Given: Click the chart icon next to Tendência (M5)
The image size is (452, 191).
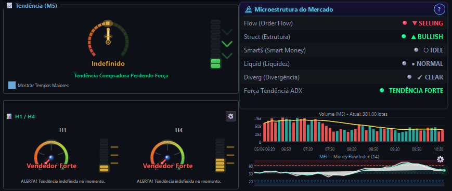Looking at the screenshot, I should [9, 6].
